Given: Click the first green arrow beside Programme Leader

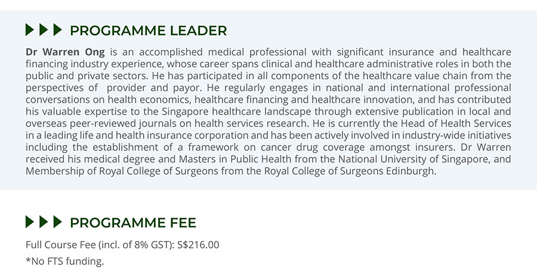Looking at the screenshot, I should [30, 30].
